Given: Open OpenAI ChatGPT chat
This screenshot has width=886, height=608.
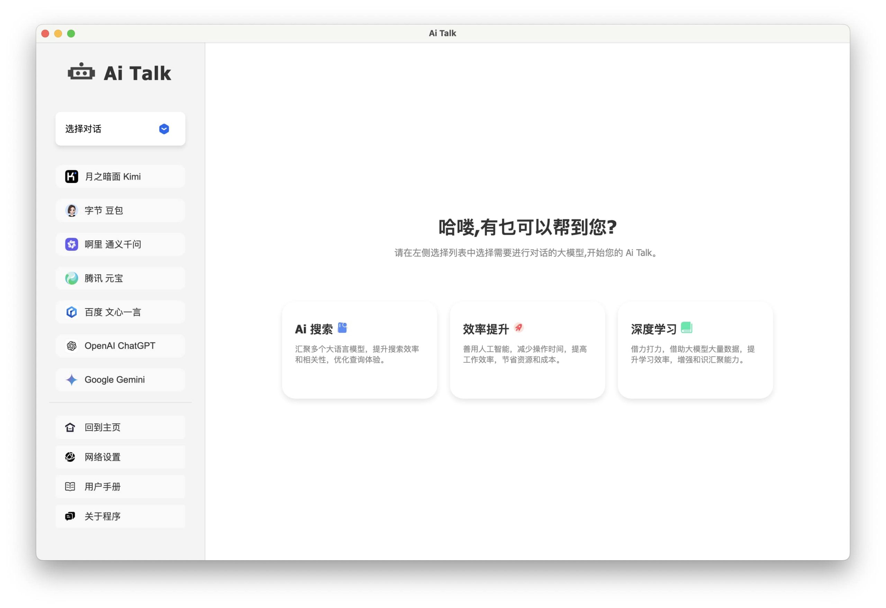Looking at the screenshot, I should (x=120, y=346).
